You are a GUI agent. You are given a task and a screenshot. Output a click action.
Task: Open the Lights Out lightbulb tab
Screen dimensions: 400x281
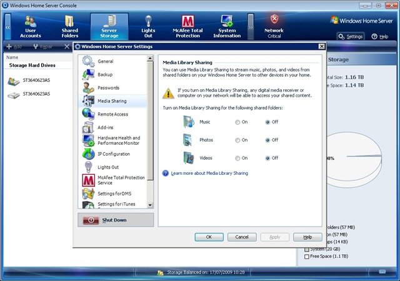[148, 26]
